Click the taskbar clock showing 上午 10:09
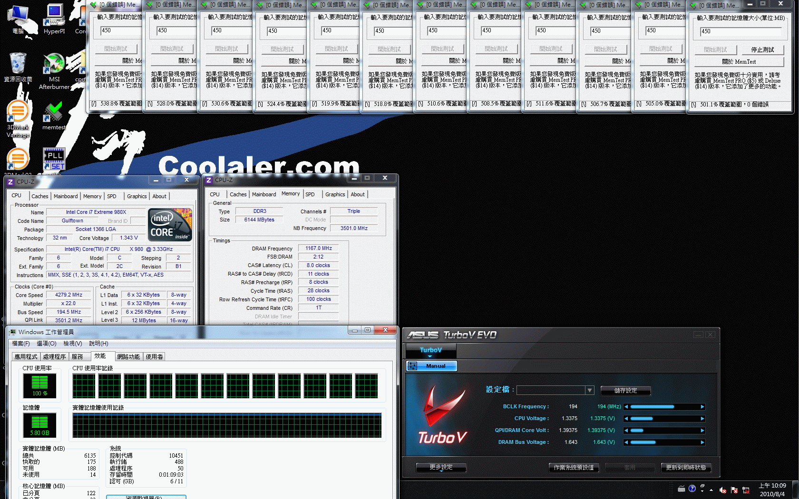Image resolution: width=799 pixels, height=499 pixels. pos(772,489)
